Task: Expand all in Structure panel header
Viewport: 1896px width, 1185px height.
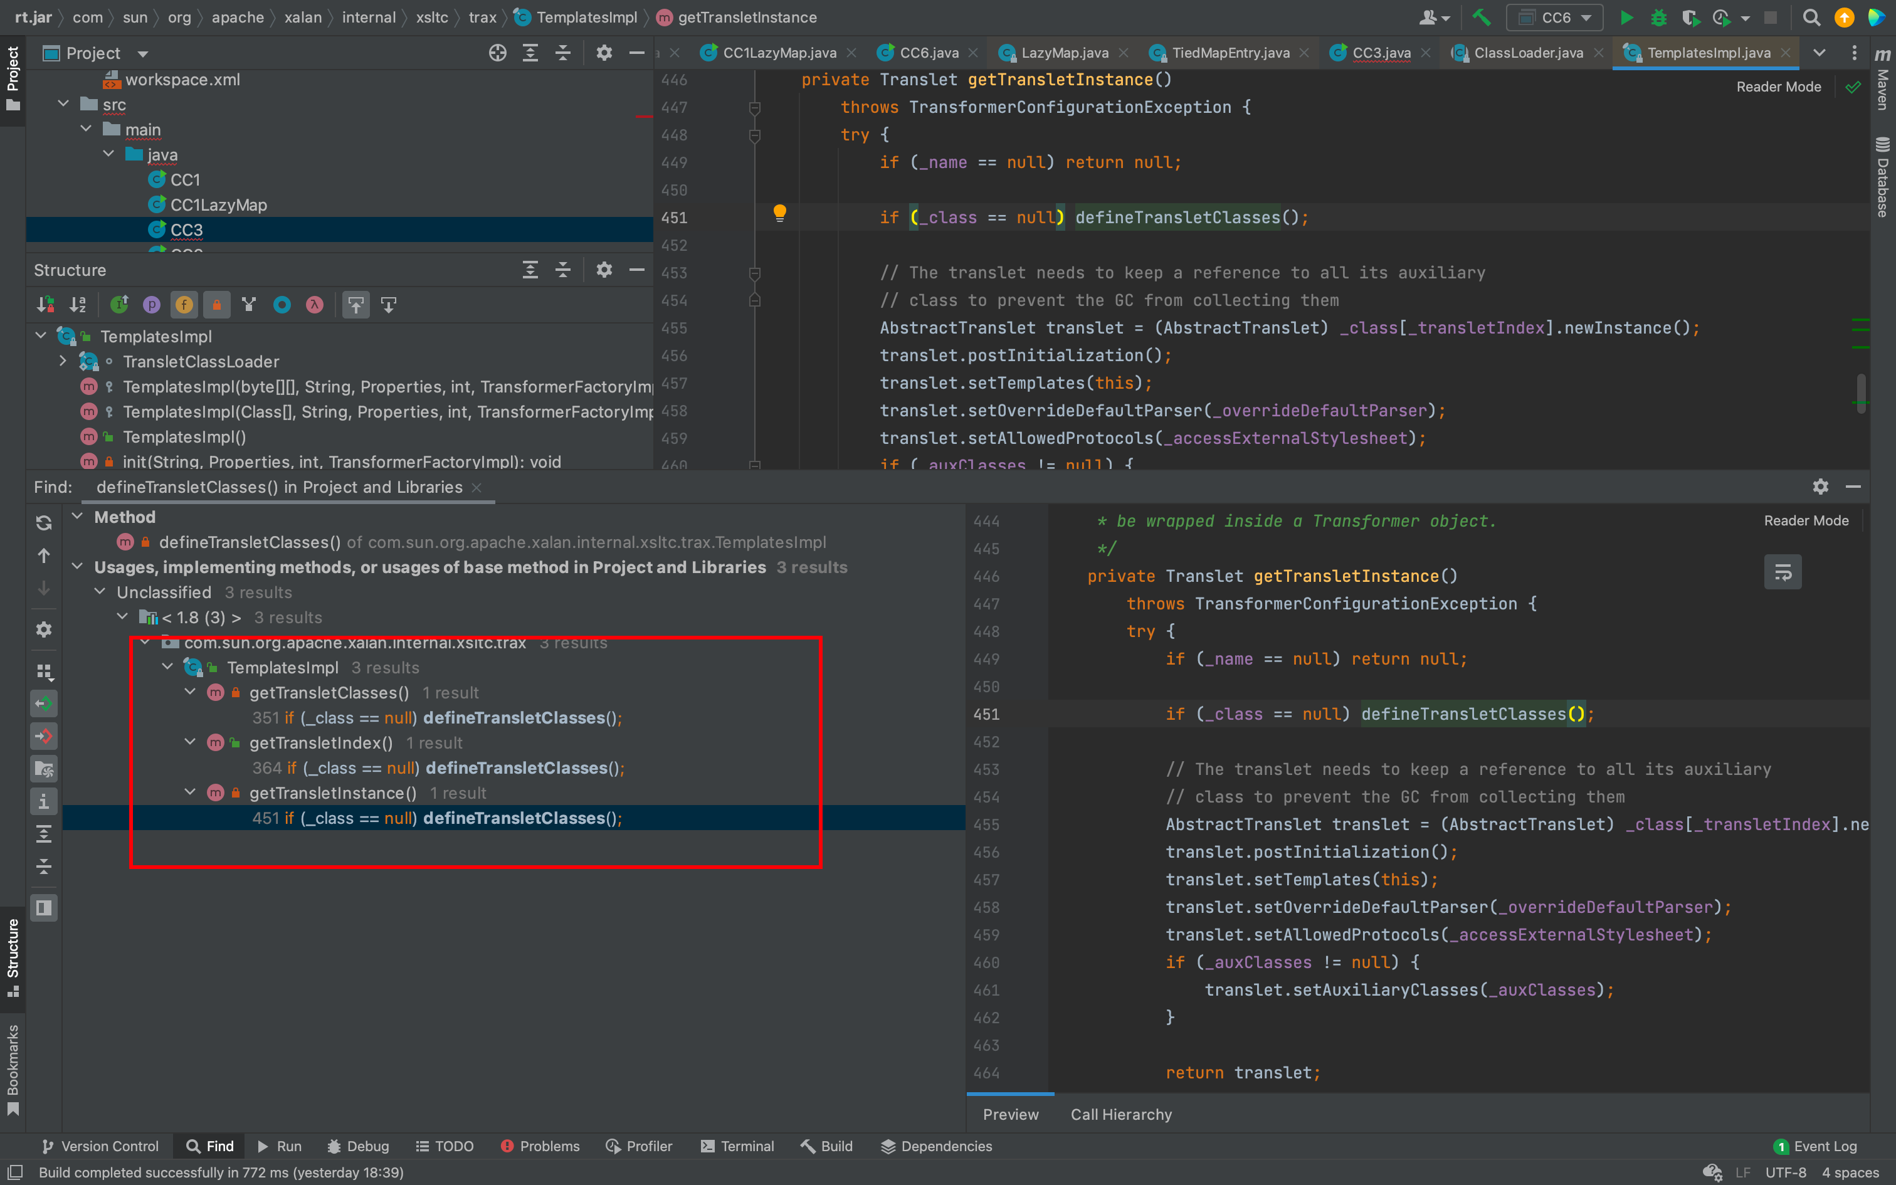Action: tap(530, 270)
